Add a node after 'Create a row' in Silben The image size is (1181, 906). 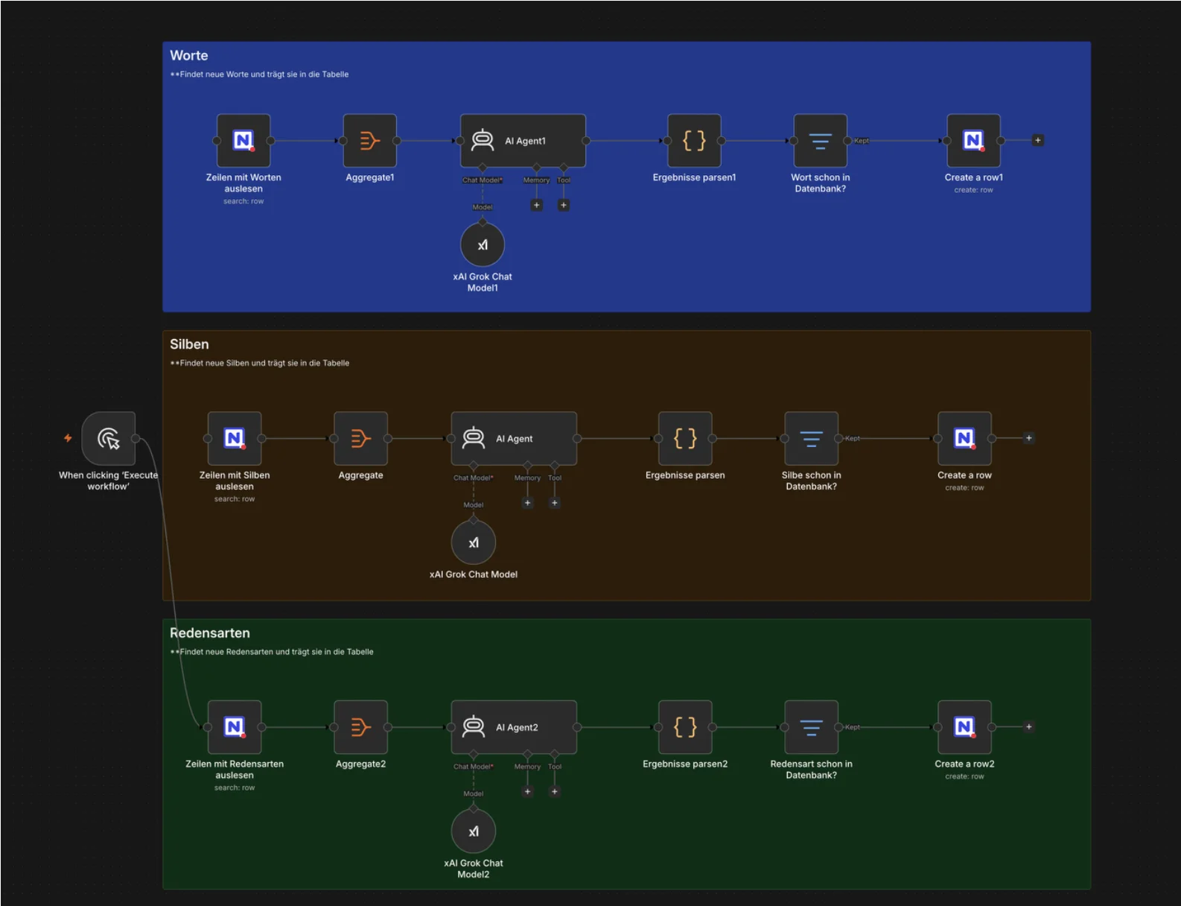click(1029, 438)
